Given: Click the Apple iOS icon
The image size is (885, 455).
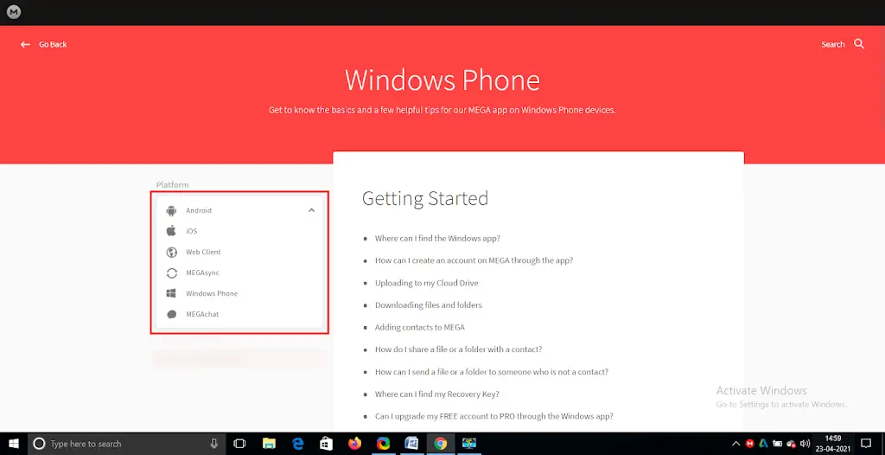Looking at the screenshot, I should pyautogui.click(x=172, y=231).
